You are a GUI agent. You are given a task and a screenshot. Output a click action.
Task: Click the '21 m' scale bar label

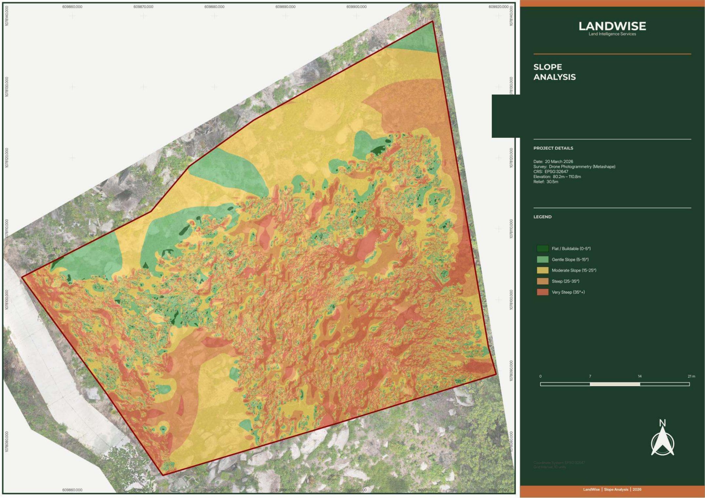691,376
